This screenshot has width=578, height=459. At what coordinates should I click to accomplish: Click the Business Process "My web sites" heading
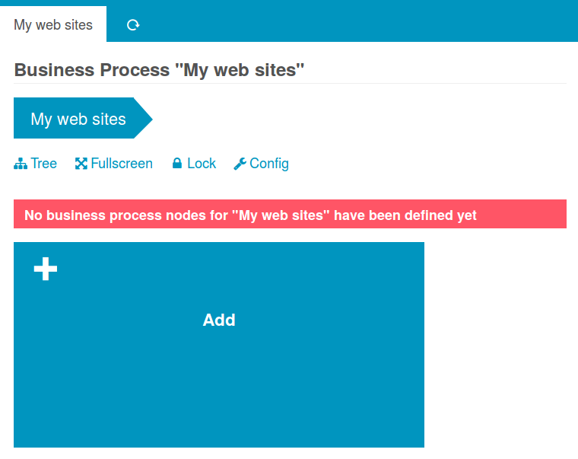click(x=160, y=70)
